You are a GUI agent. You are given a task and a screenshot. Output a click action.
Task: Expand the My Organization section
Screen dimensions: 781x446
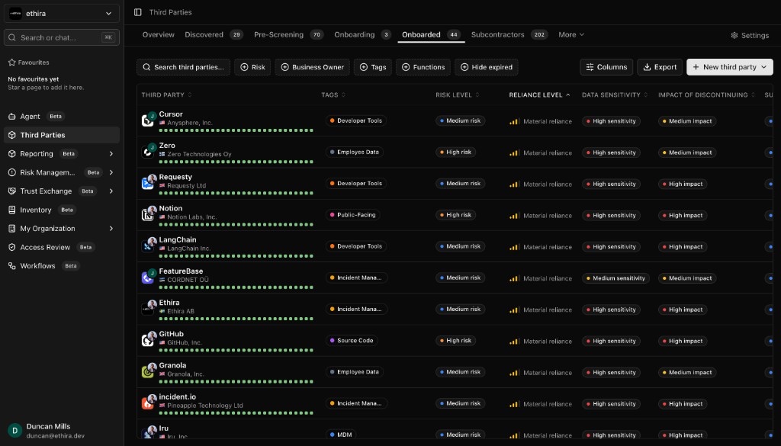[111, 229]
